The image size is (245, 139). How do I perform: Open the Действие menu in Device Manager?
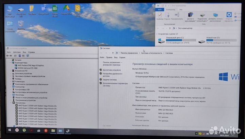click(17, 52)
